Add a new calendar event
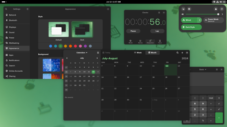This screenshot has width=227, height=127. point(182,53)
